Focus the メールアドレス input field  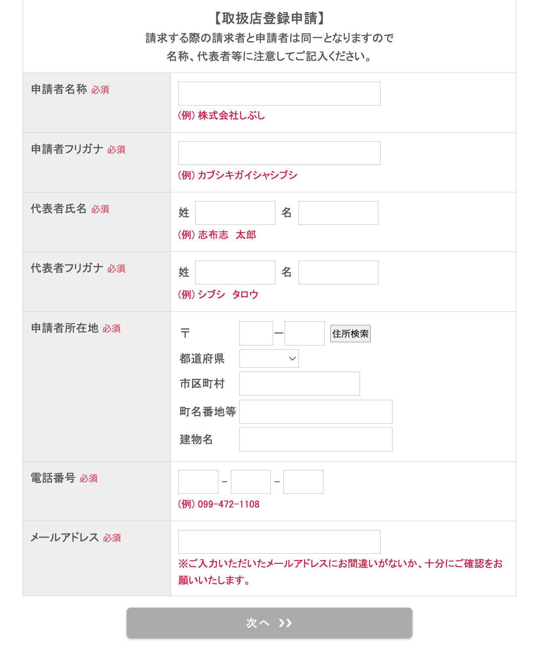(x=279, y=542)
